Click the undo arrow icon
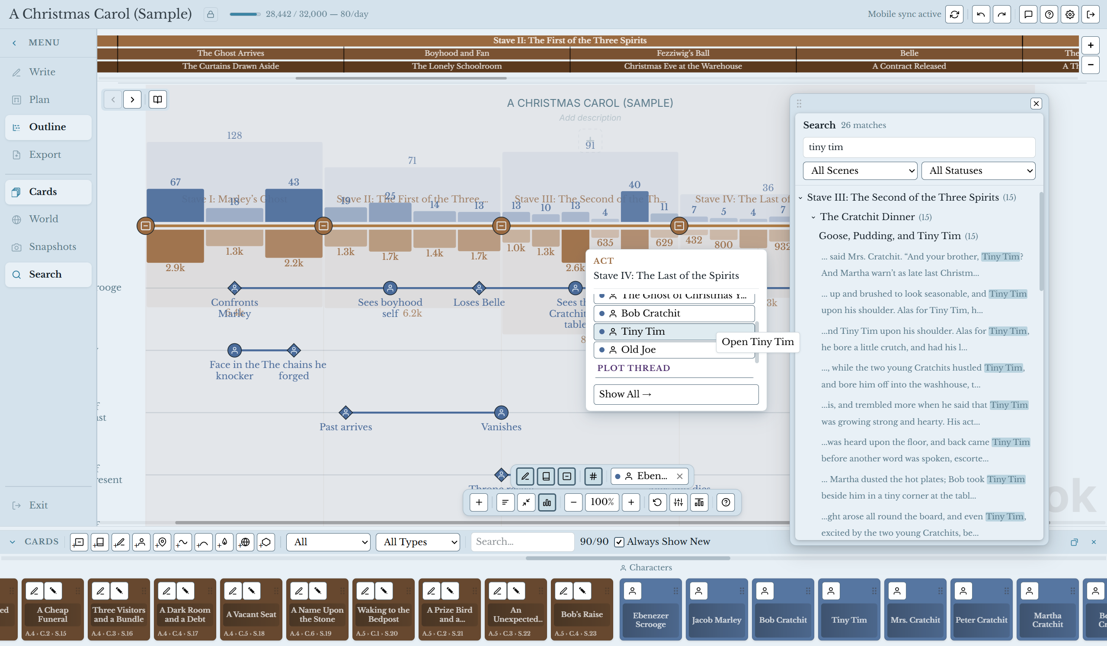This screenshot has height=646, width=1107. point(980,14)
